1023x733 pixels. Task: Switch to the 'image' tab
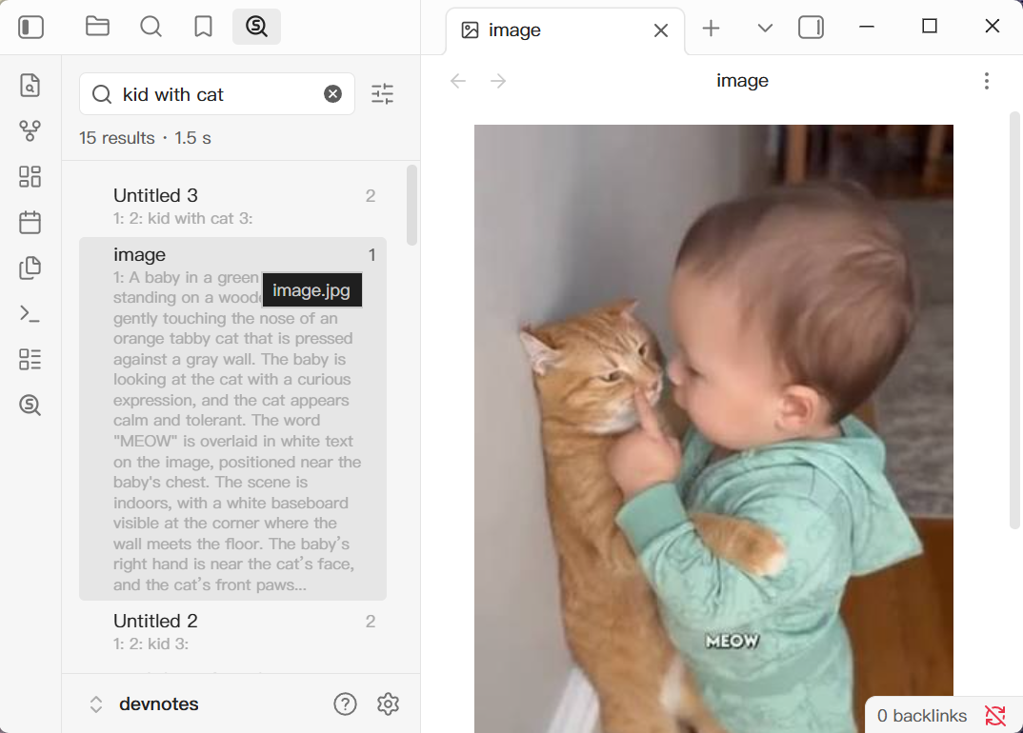pos(566,30)
